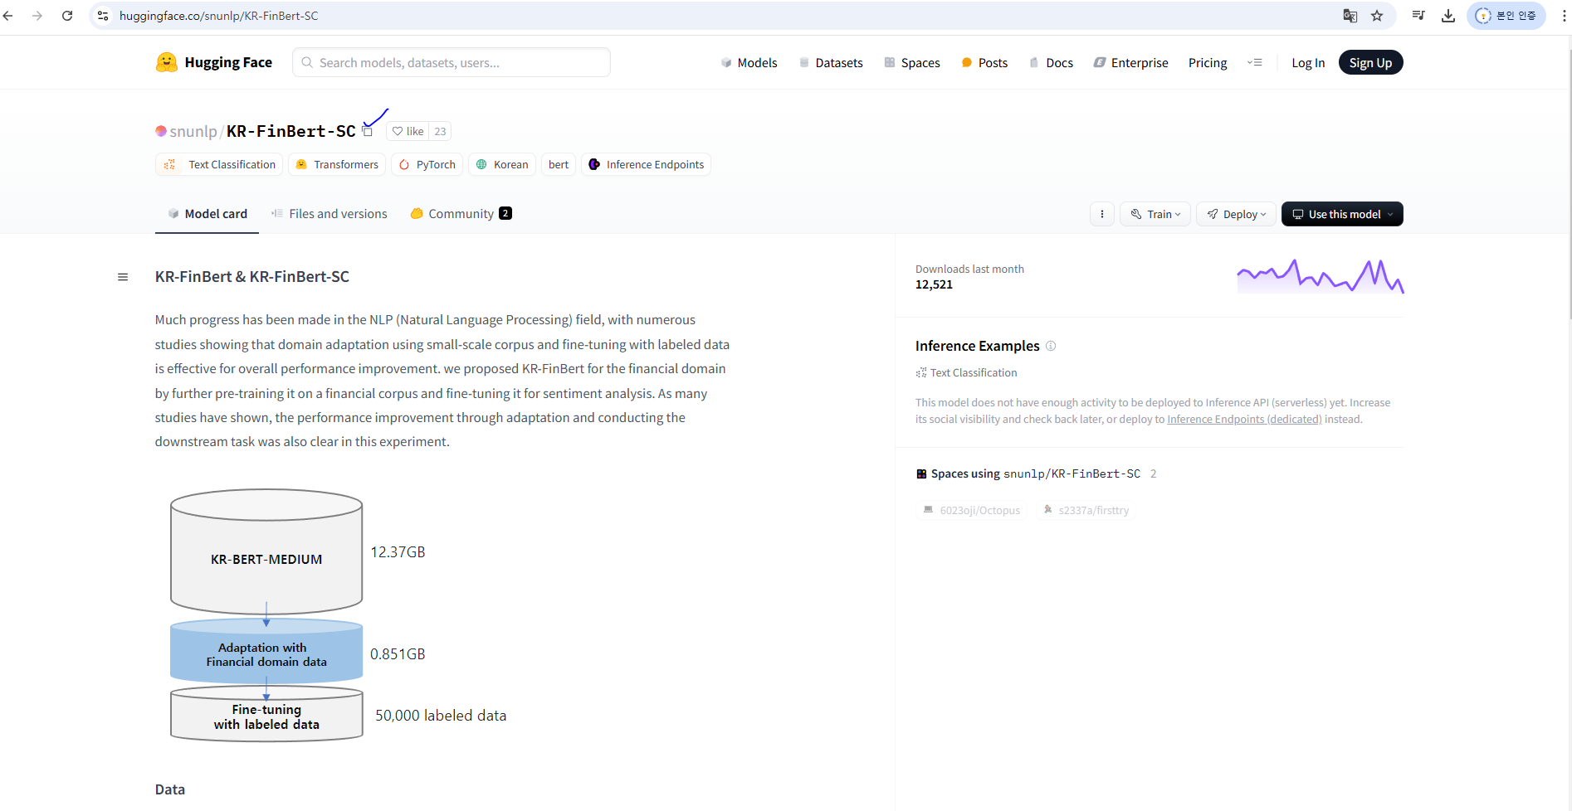Filter by bert tag
Image resolution: width=1572 pixels, height=811 pixels.
click(x=559, y=164)
